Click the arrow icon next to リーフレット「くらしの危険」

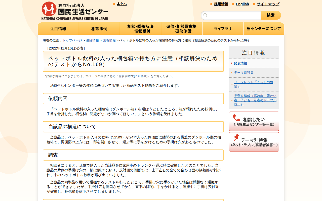232,84
